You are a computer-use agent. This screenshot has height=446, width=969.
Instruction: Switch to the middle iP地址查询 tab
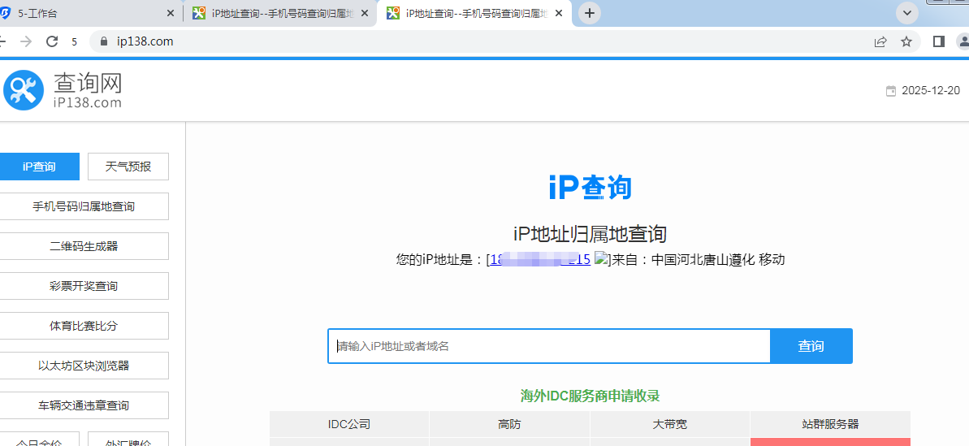click(x=281, y=13)
